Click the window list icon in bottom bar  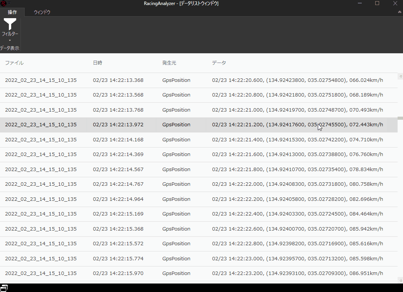pyautogui.click(x=4, y=288)
